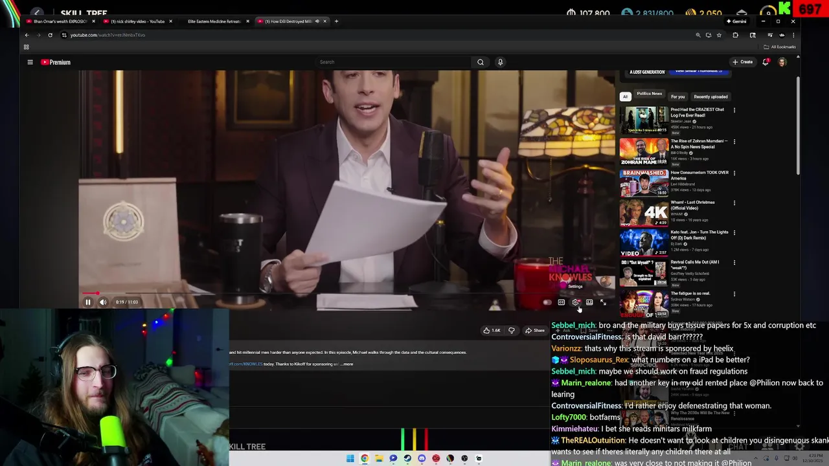Open 'Kato feat. Jon - Turn The Lights Off' video
Screen dimensions: 829x466
click(699, 235)
